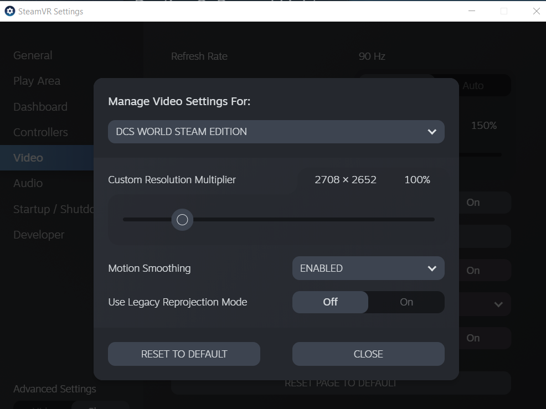Select the Controllers tab
Screen dimensions: 546x409
point(40,132)
